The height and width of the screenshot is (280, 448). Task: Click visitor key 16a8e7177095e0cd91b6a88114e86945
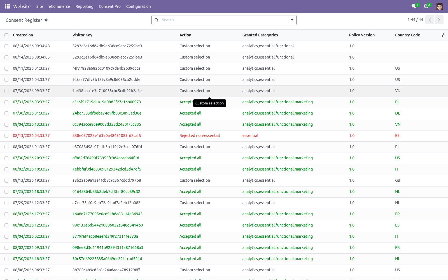point(108,214)
